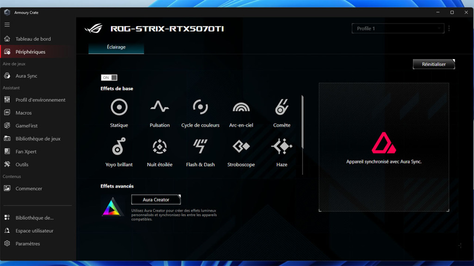Launch Aura Creator button
This screenshot has width=474, height=266.
(x=156, y=199)
